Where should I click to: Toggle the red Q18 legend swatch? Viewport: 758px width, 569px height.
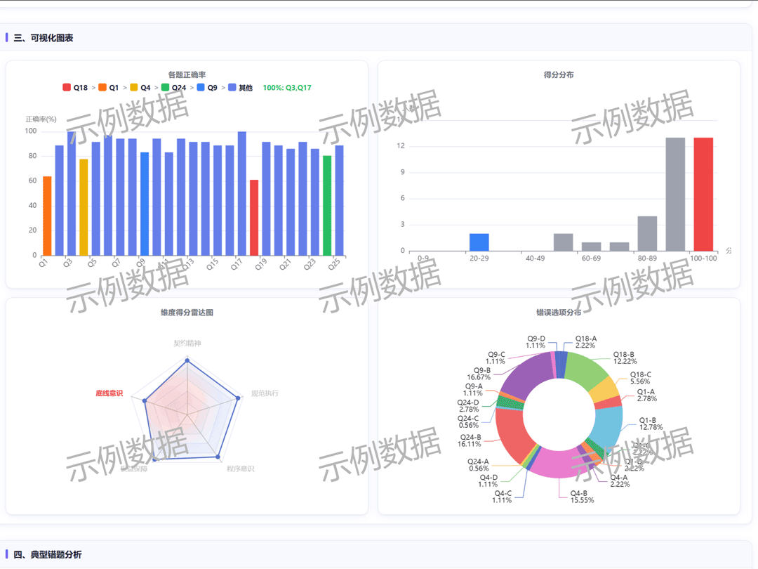point(67,88)
